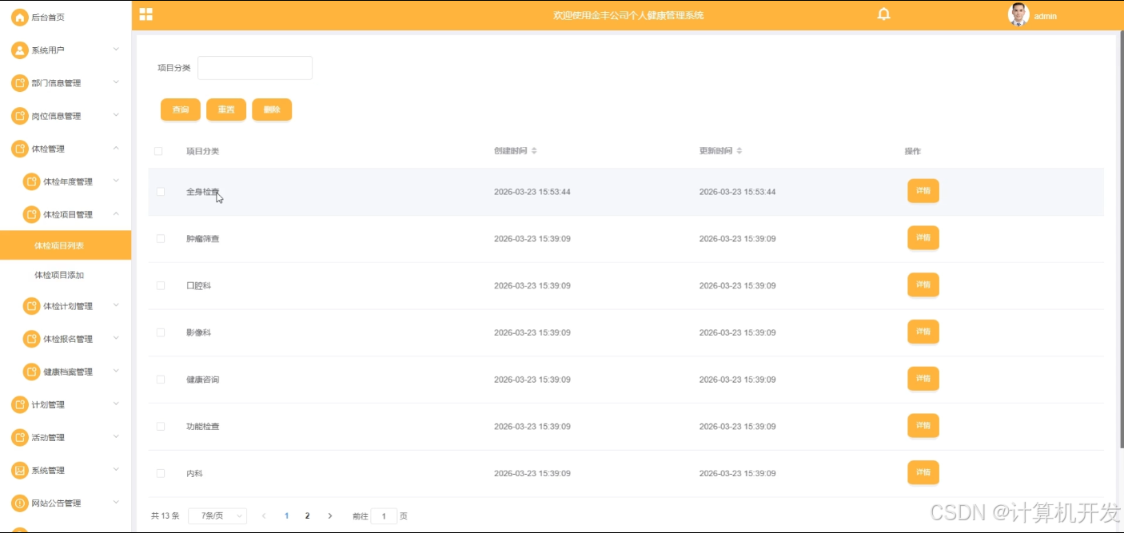Viewport: 1124px width, 533px height.
Task: Open 详情 for 全身检查 row
Action: (923, 191)
